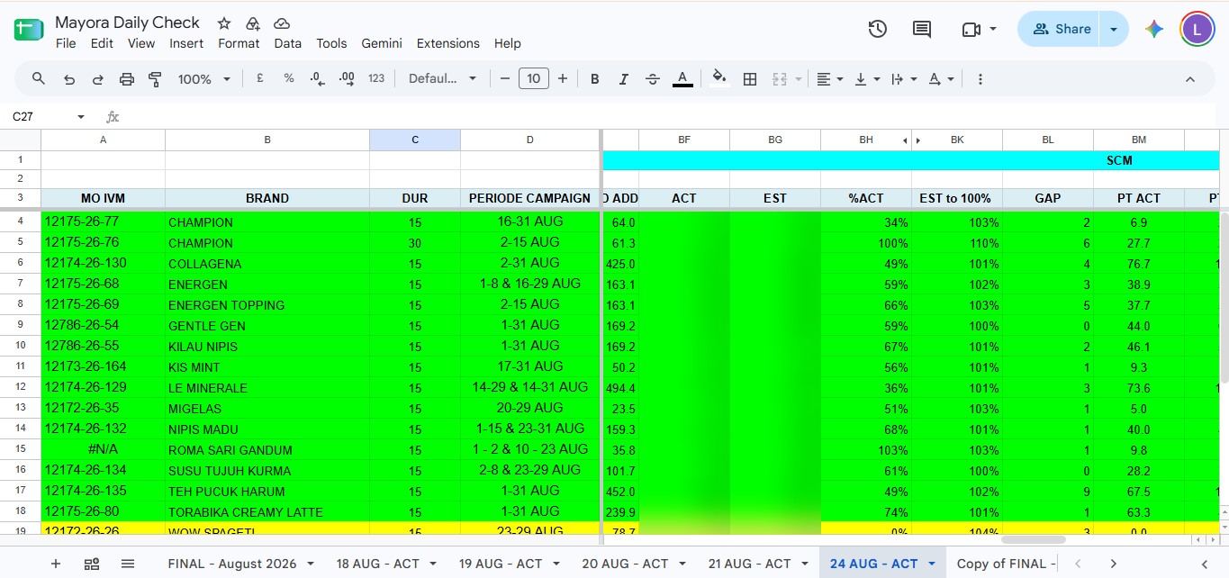Open the Extensions menu
The image size is (1229, 578).
point(448,43)
